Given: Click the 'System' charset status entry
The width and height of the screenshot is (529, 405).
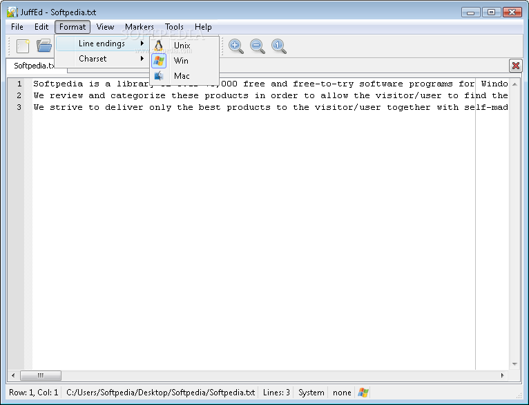Looking at the screenshot, I should pyautogui.click(x=311, y=393).
